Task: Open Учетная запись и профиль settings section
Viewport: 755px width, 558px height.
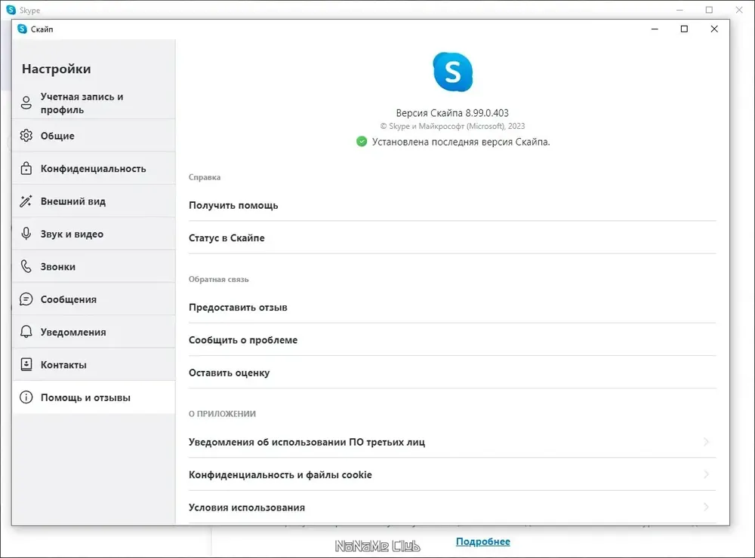Action: [94, 103]
